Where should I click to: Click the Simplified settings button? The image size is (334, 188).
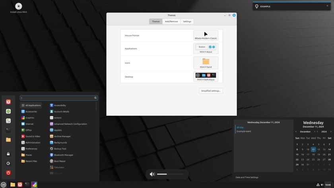pos(211,91)
